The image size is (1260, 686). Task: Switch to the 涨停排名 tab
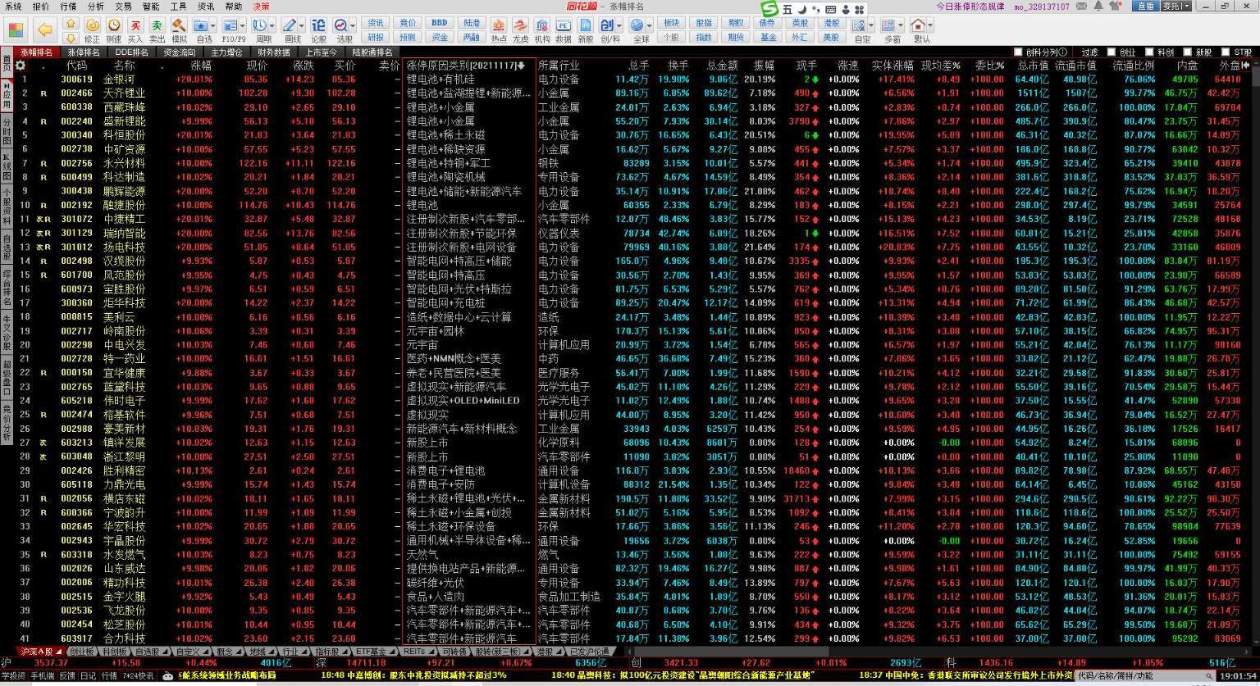[x=83, y=52]
